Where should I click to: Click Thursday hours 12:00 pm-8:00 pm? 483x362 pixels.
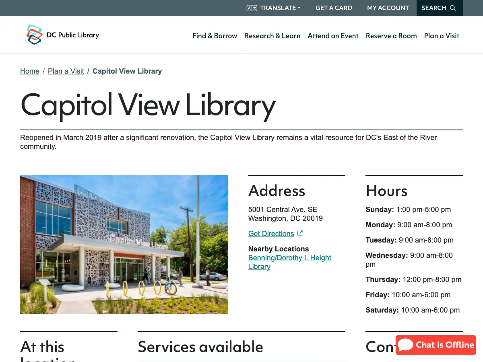pos(413,280)
